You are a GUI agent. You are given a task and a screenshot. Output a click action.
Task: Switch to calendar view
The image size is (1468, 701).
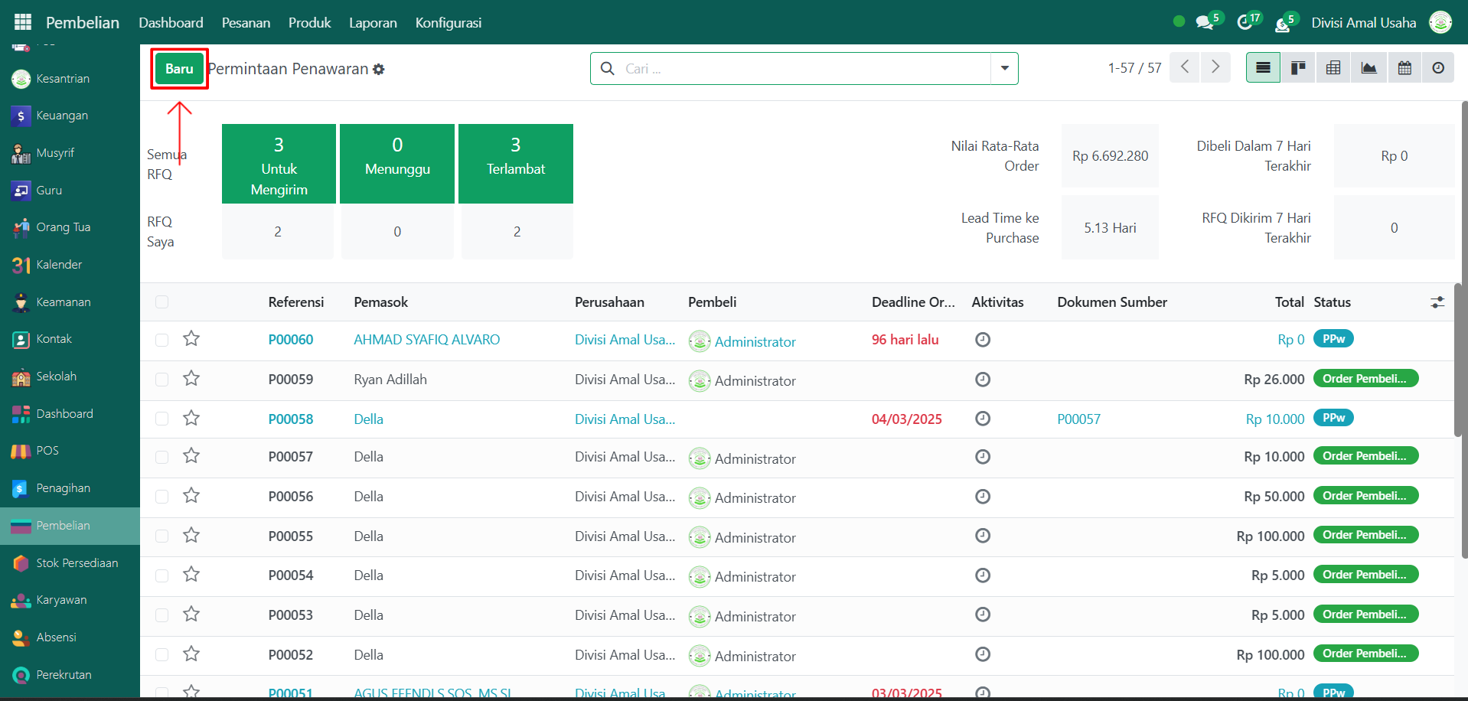point(1404,68)
